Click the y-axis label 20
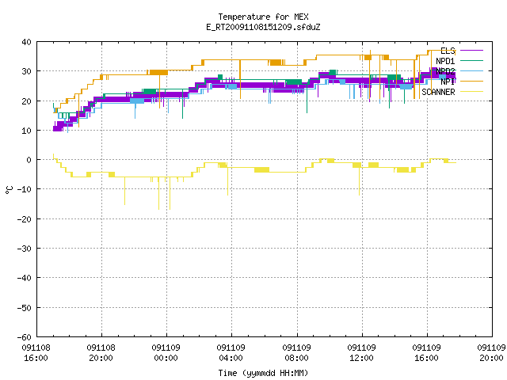 (26, 101)
